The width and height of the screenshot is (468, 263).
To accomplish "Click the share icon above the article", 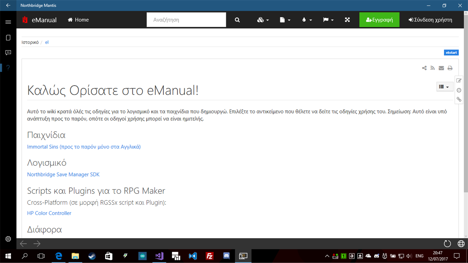I will point(424,68).
